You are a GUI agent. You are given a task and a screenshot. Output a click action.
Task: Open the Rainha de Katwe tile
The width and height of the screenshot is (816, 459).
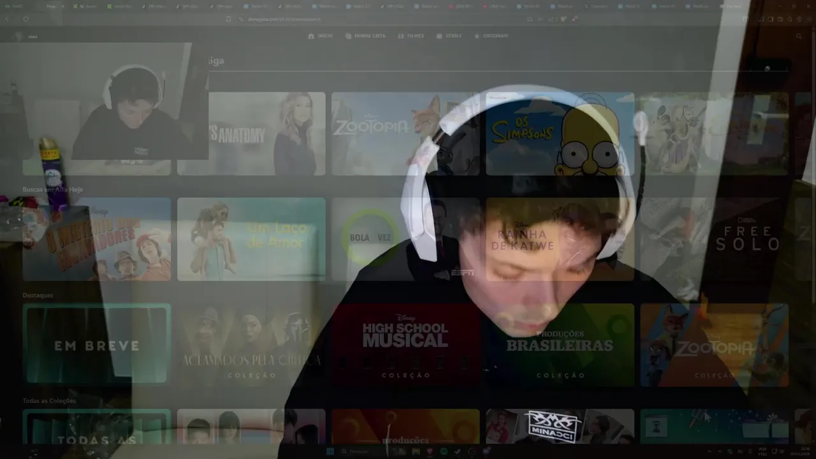(x=560, y=239)
